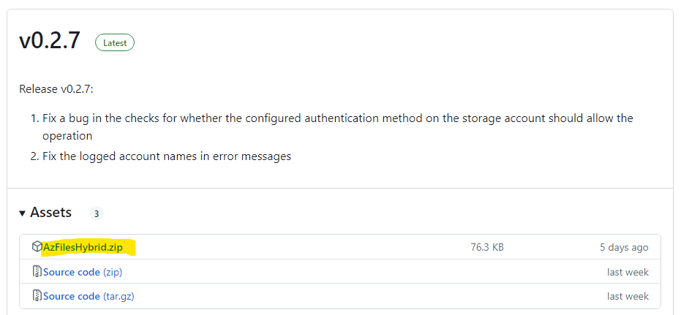
Task: Click the '(tar.gz)' suffix of the source link
Action: coord(118,296)
